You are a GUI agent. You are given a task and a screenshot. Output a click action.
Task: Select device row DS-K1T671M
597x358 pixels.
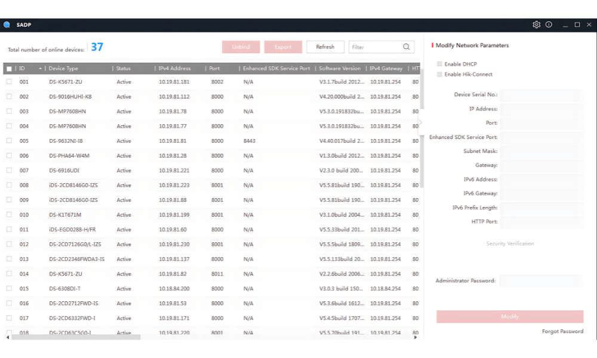click(212, 215)
